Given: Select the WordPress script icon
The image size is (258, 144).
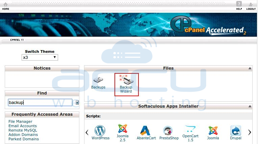Looking at the screenshot, I should pos(100,131).
